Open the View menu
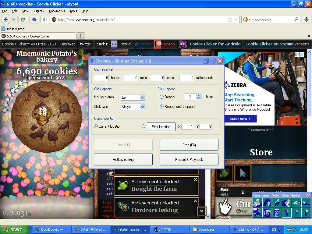 coord(26,11)
